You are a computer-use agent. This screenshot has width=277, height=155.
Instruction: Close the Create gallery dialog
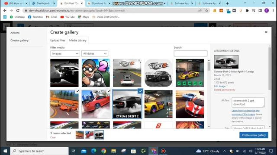pos(266,32)
